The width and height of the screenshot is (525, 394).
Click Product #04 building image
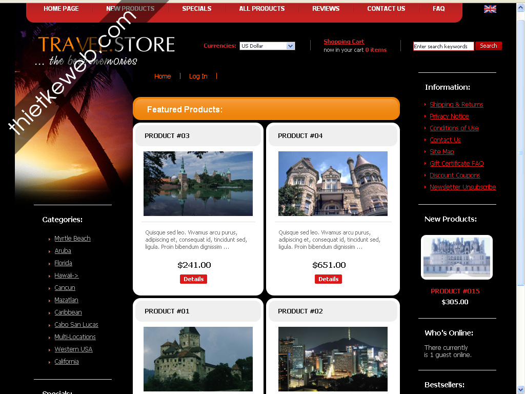coord(333,184)
